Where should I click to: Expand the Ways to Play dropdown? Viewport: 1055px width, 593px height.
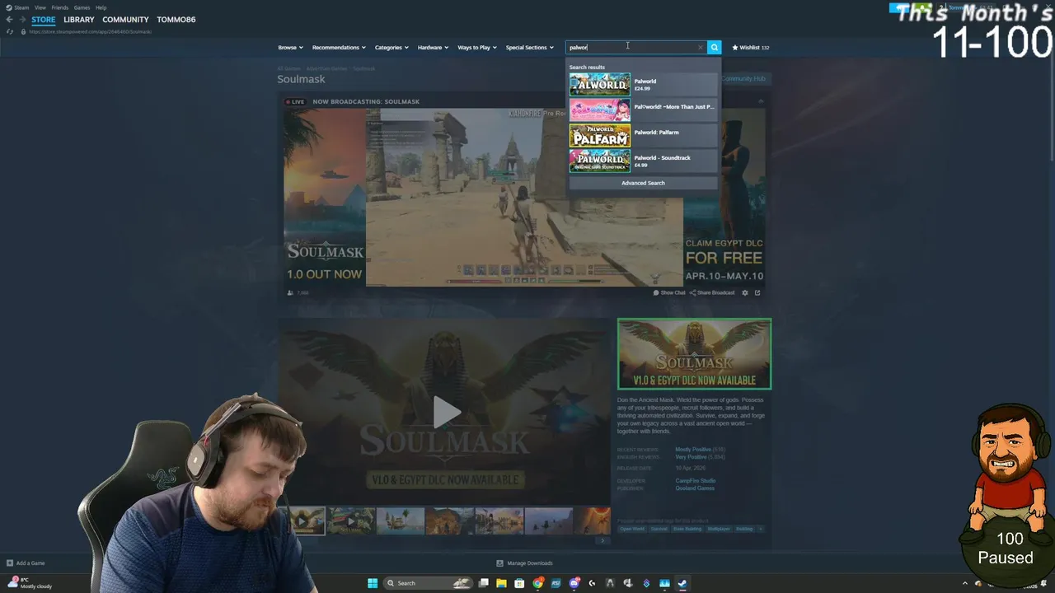pos(477,47)
